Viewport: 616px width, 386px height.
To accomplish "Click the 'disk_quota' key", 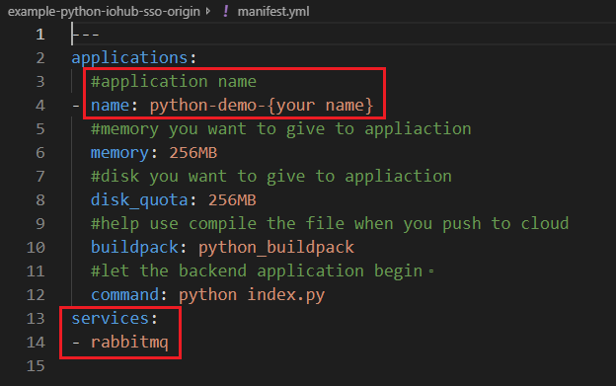I will tap(139, 200).
